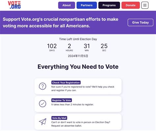Click the purple support banner text

click(61, 22)
